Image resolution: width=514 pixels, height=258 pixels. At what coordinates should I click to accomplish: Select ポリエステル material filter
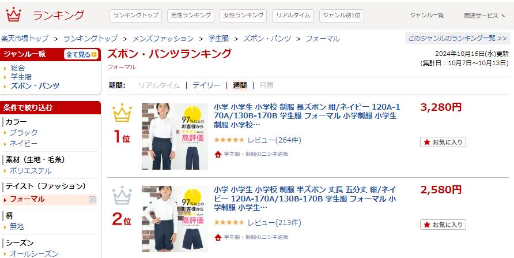tap(31, 171)
